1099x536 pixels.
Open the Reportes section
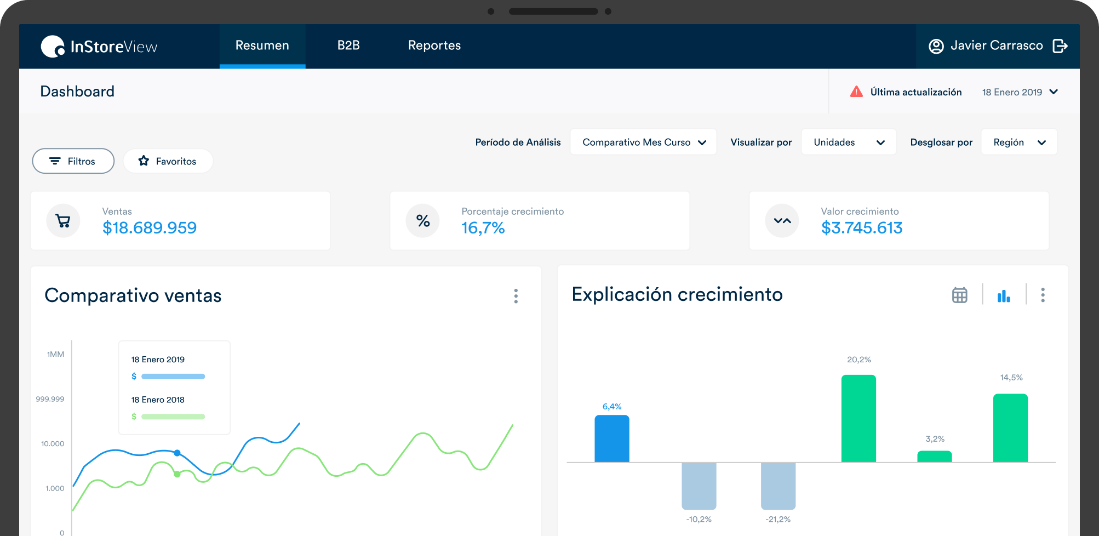tap(433, 46)
